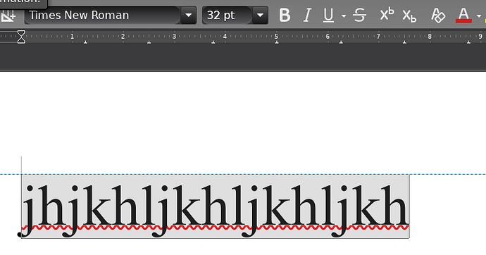This screenshot has width=486, height=255.
Task: Expand the font name dropdown list
Action: [x=189, y=15]
